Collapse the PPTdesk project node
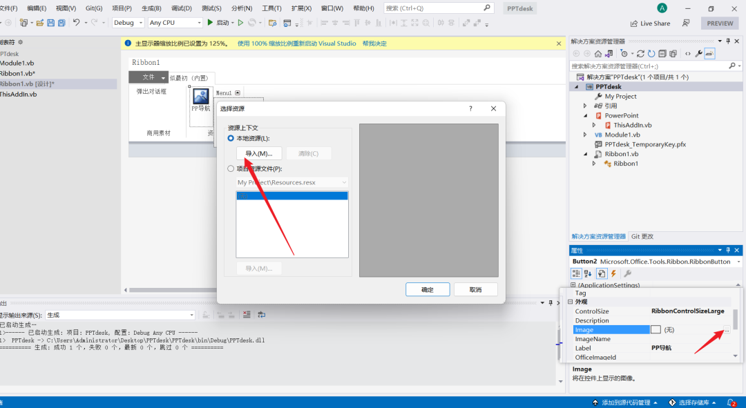Viewport: 746px width, 408px height. [x=577, y=87]
